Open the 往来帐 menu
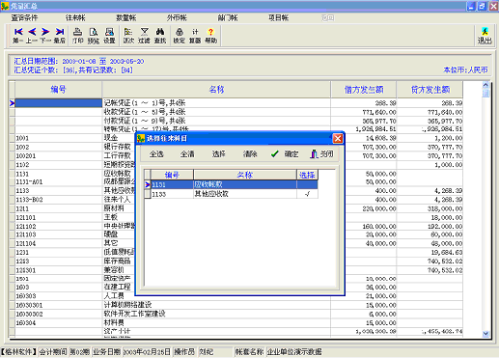This screenshot has width=499, height=358. (x=75, y=17)
